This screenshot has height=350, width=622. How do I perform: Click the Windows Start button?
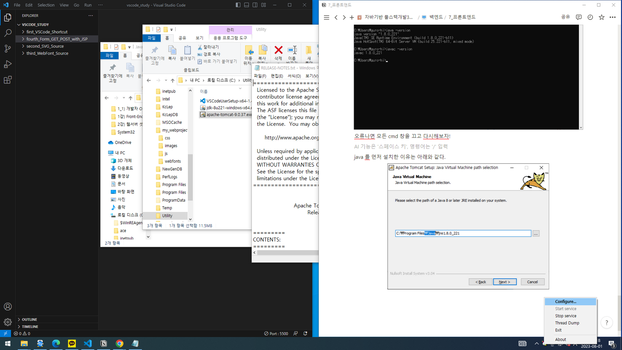pos(8,343)
